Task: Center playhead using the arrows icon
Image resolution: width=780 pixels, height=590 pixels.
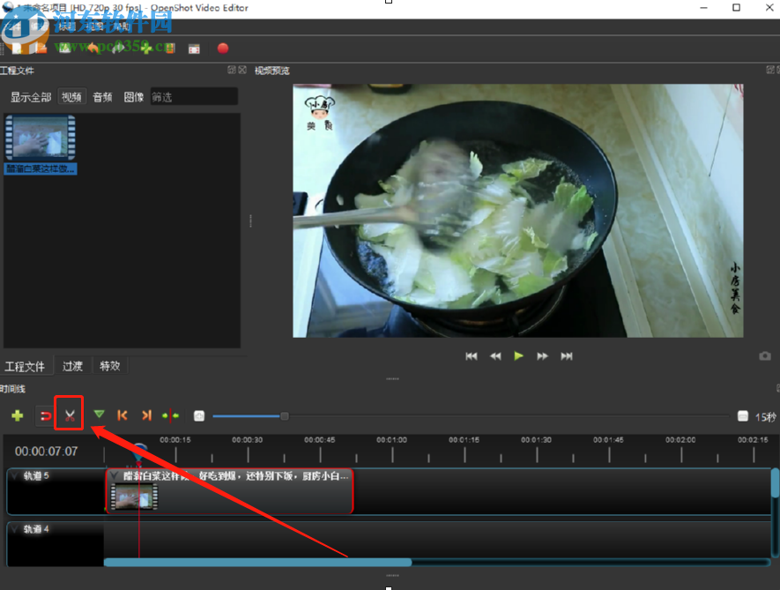Action: point(168,414)
